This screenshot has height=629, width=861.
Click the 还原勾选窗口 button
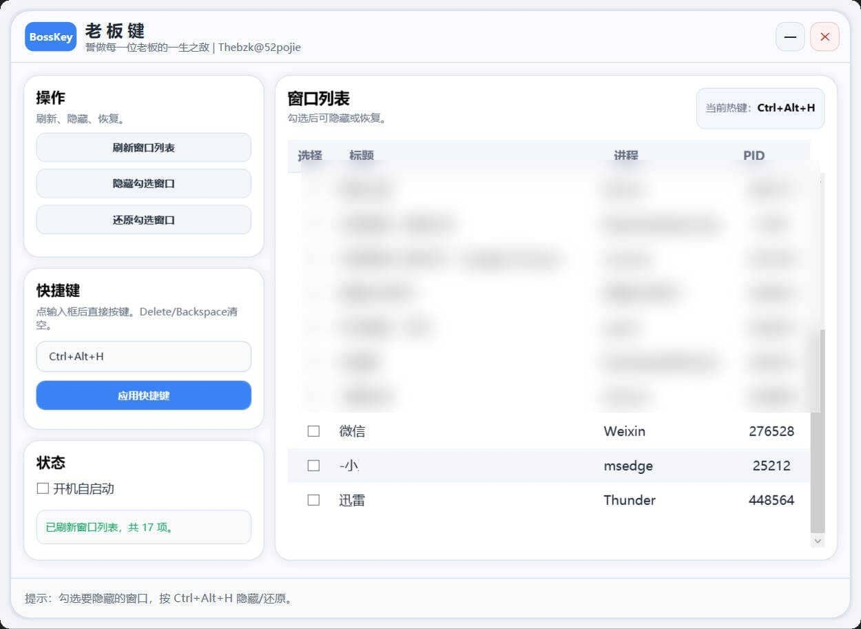tap(143, 219)
